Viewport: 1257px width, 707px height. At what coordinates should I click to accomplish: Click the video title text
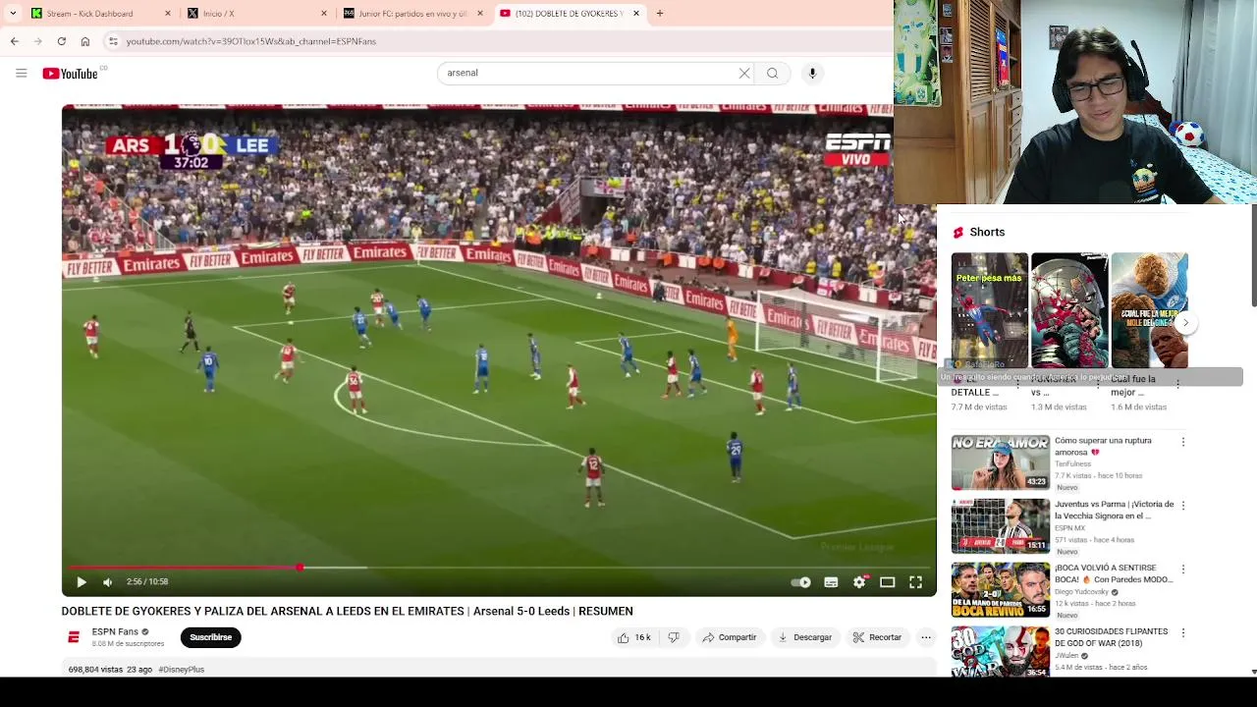click(x=348, y=611)
